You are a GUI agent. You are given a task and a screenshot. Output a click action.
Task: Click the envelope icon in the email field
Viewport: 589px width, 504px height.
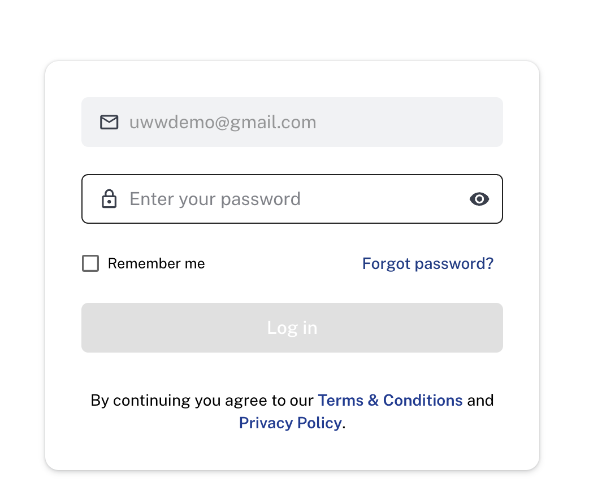click(x=109, y=122)
